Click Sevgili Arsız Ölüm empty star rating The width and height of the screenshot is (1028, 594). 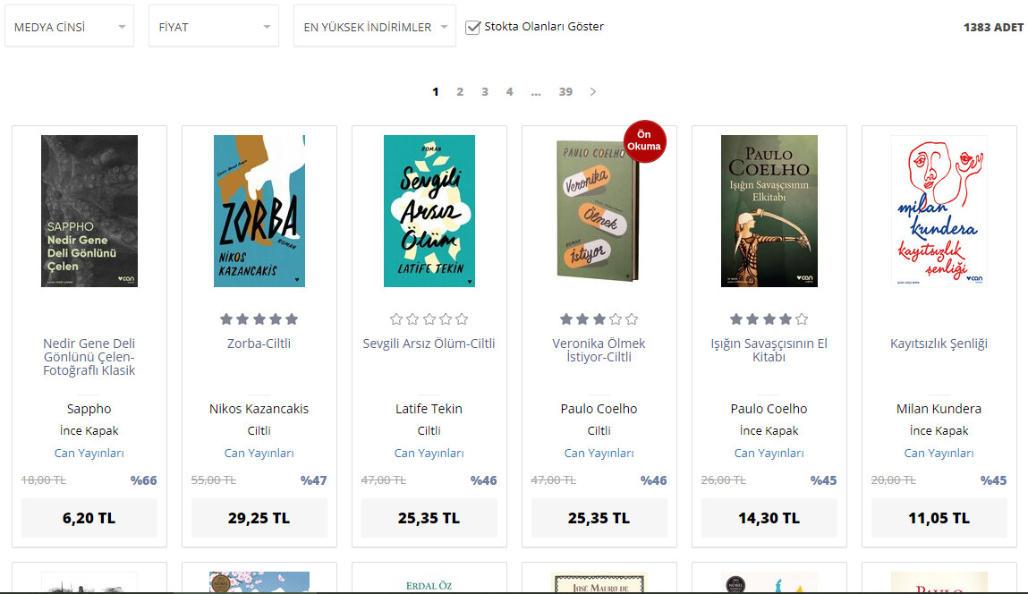429,319
